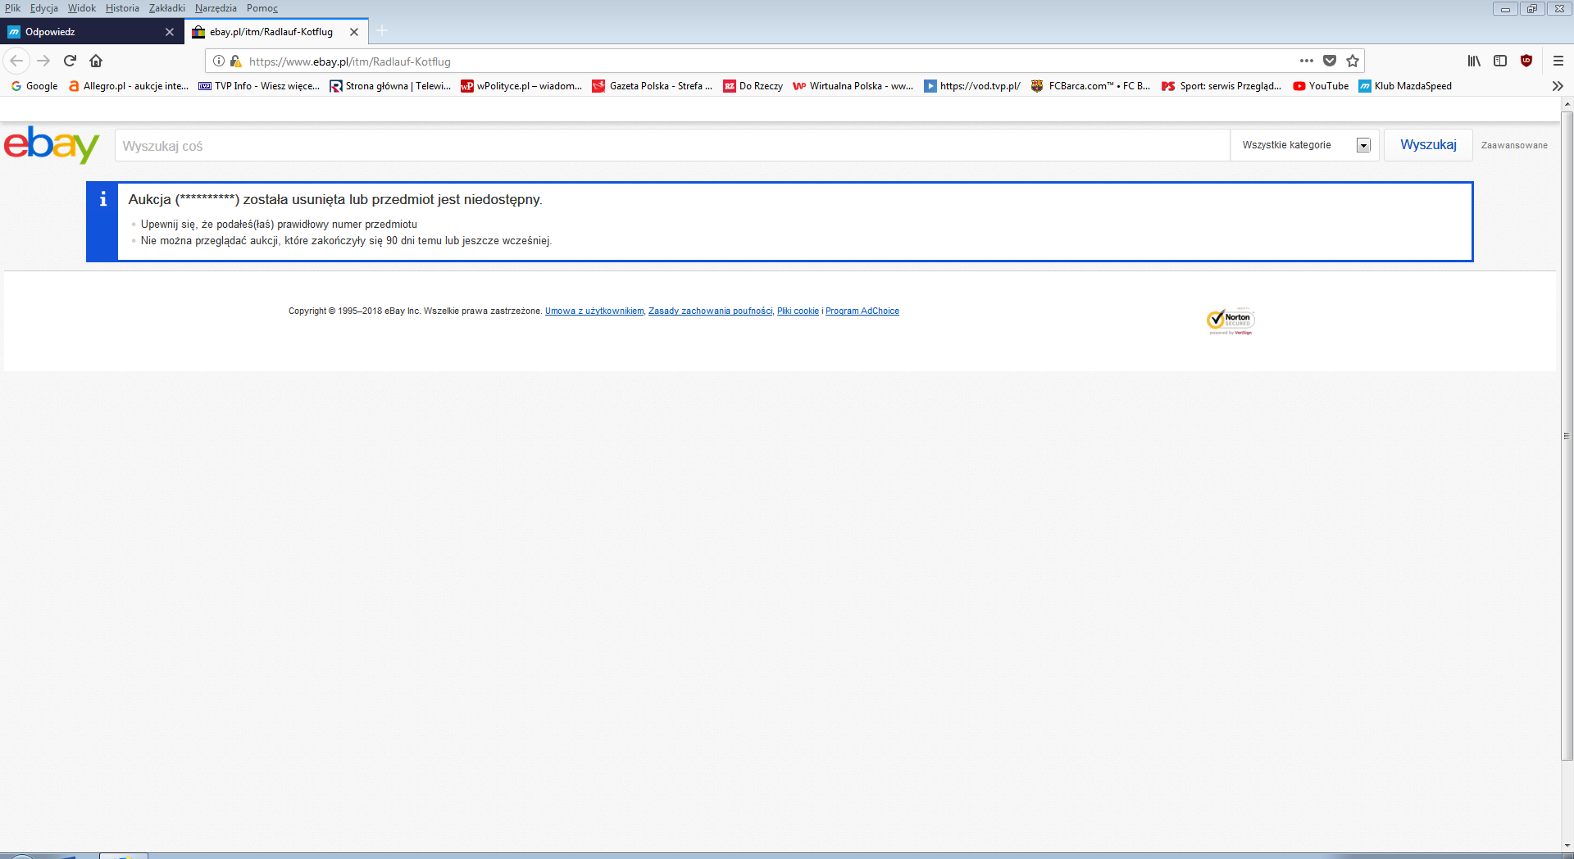Open the Historia menu

point(122,8)
